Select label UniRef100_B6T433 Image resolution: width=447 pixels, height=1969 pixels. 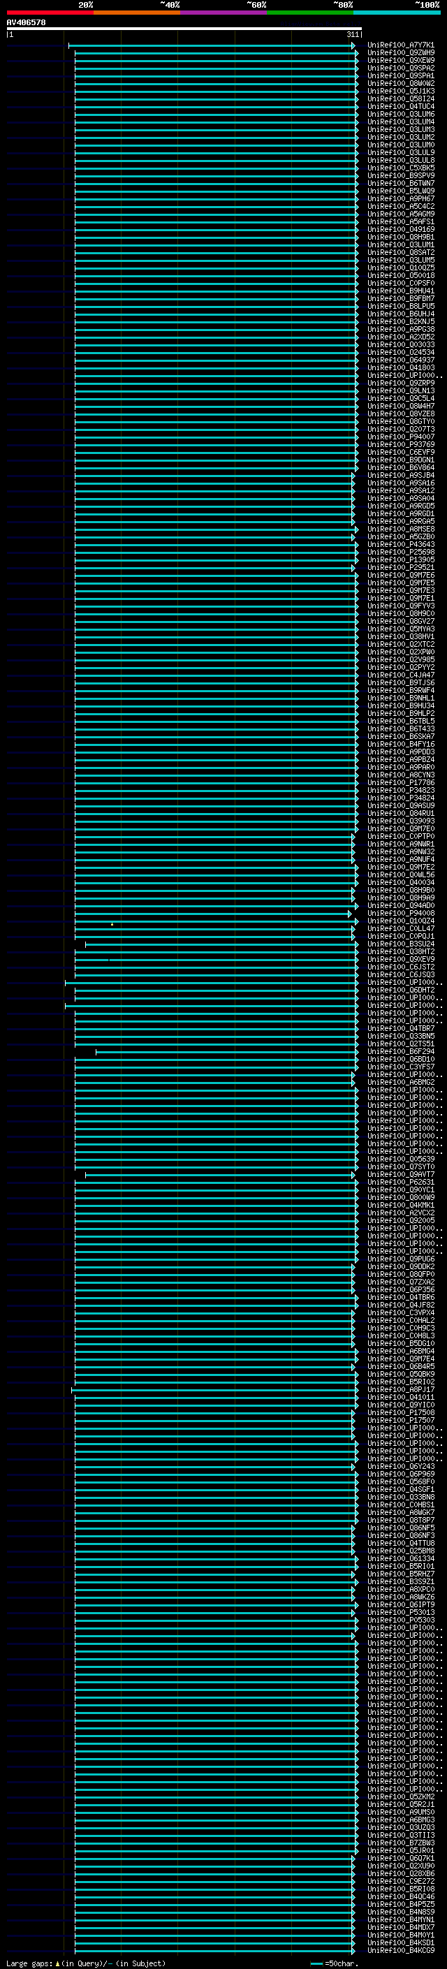pos(400,729)
